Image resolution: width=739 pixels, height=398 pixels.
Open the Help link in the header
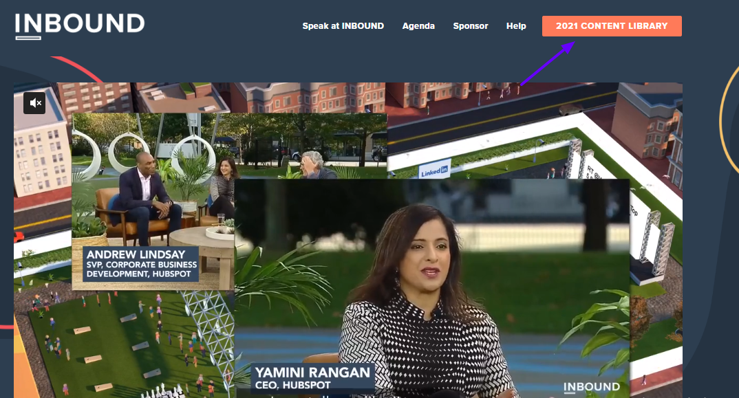(x=516, y=26)
